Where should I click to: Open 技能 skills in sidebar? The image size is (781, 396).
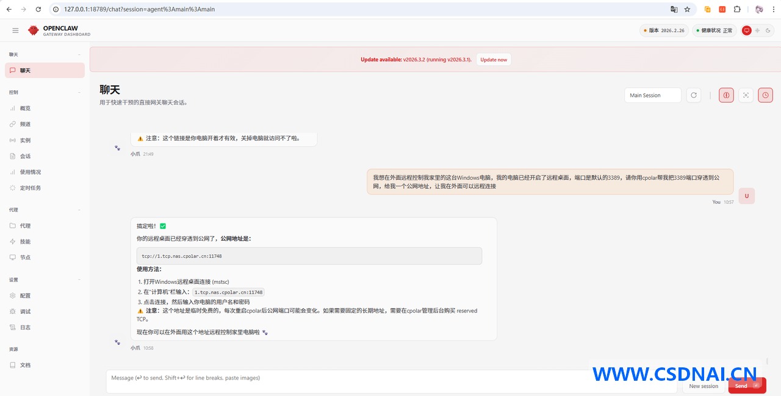click(45, 241)
